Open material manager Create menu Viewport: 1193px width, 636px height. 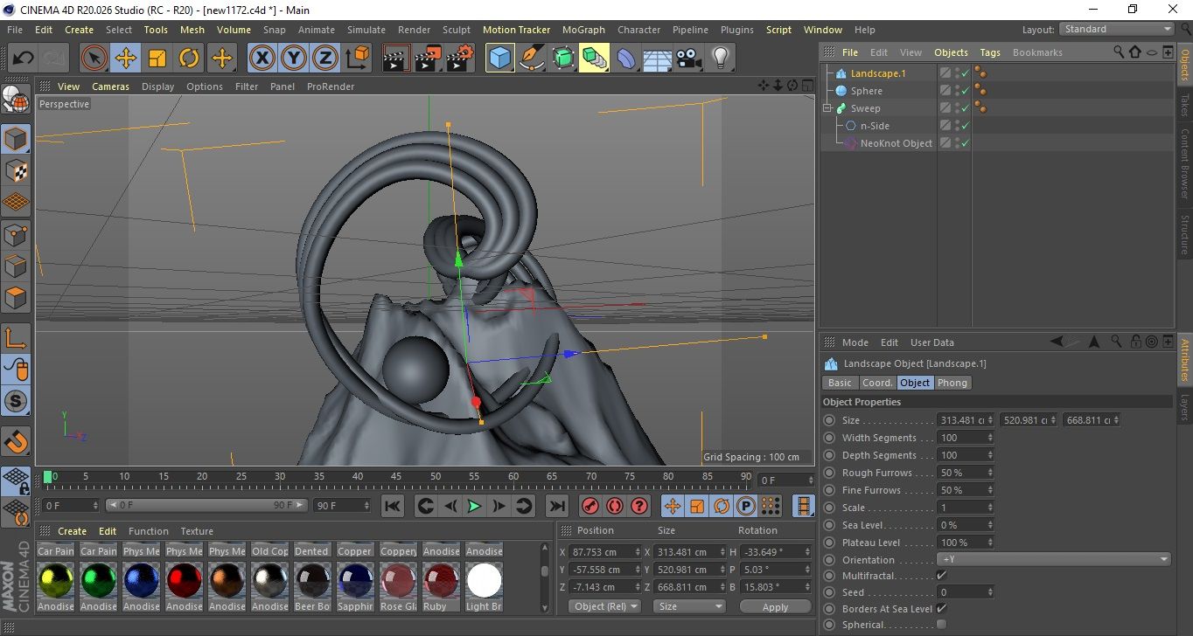72,531
